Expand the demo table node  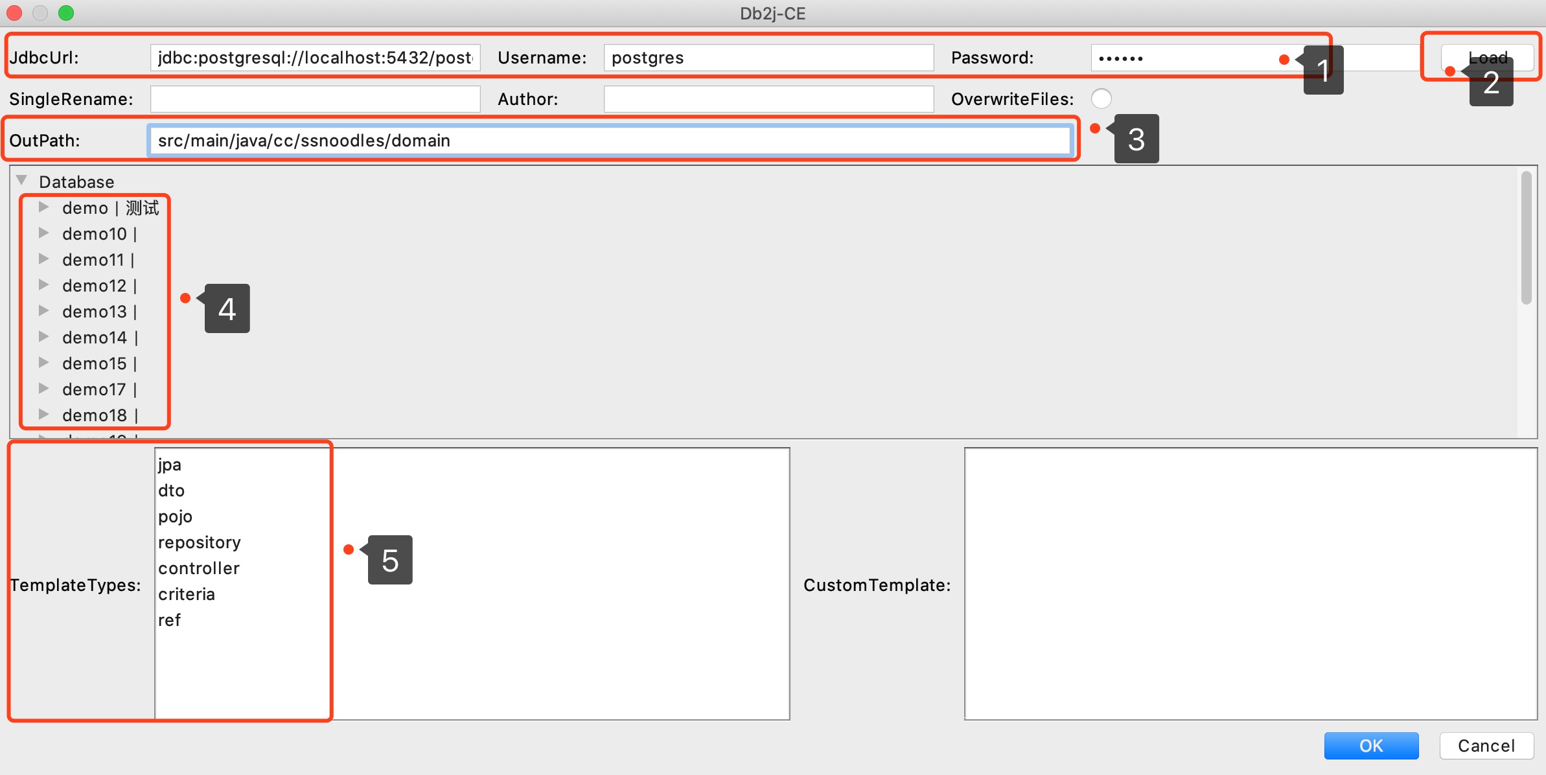coord(43,207)
